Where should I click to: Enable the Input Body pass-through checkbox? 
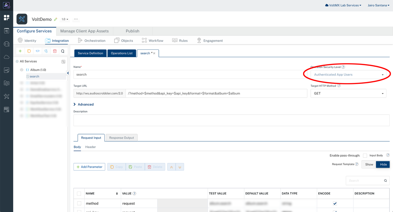(x=365, y=156)
